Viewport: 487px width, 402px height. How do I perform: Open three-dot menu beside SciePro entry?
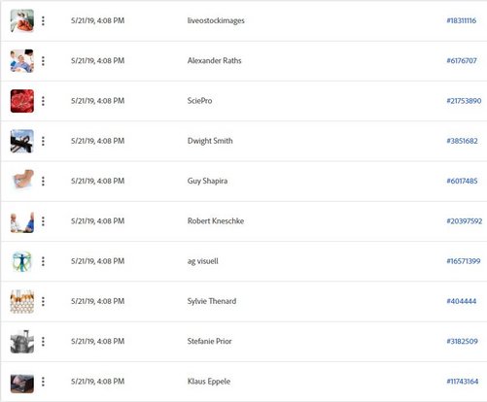pyautogui.click(x=43, y=101)
